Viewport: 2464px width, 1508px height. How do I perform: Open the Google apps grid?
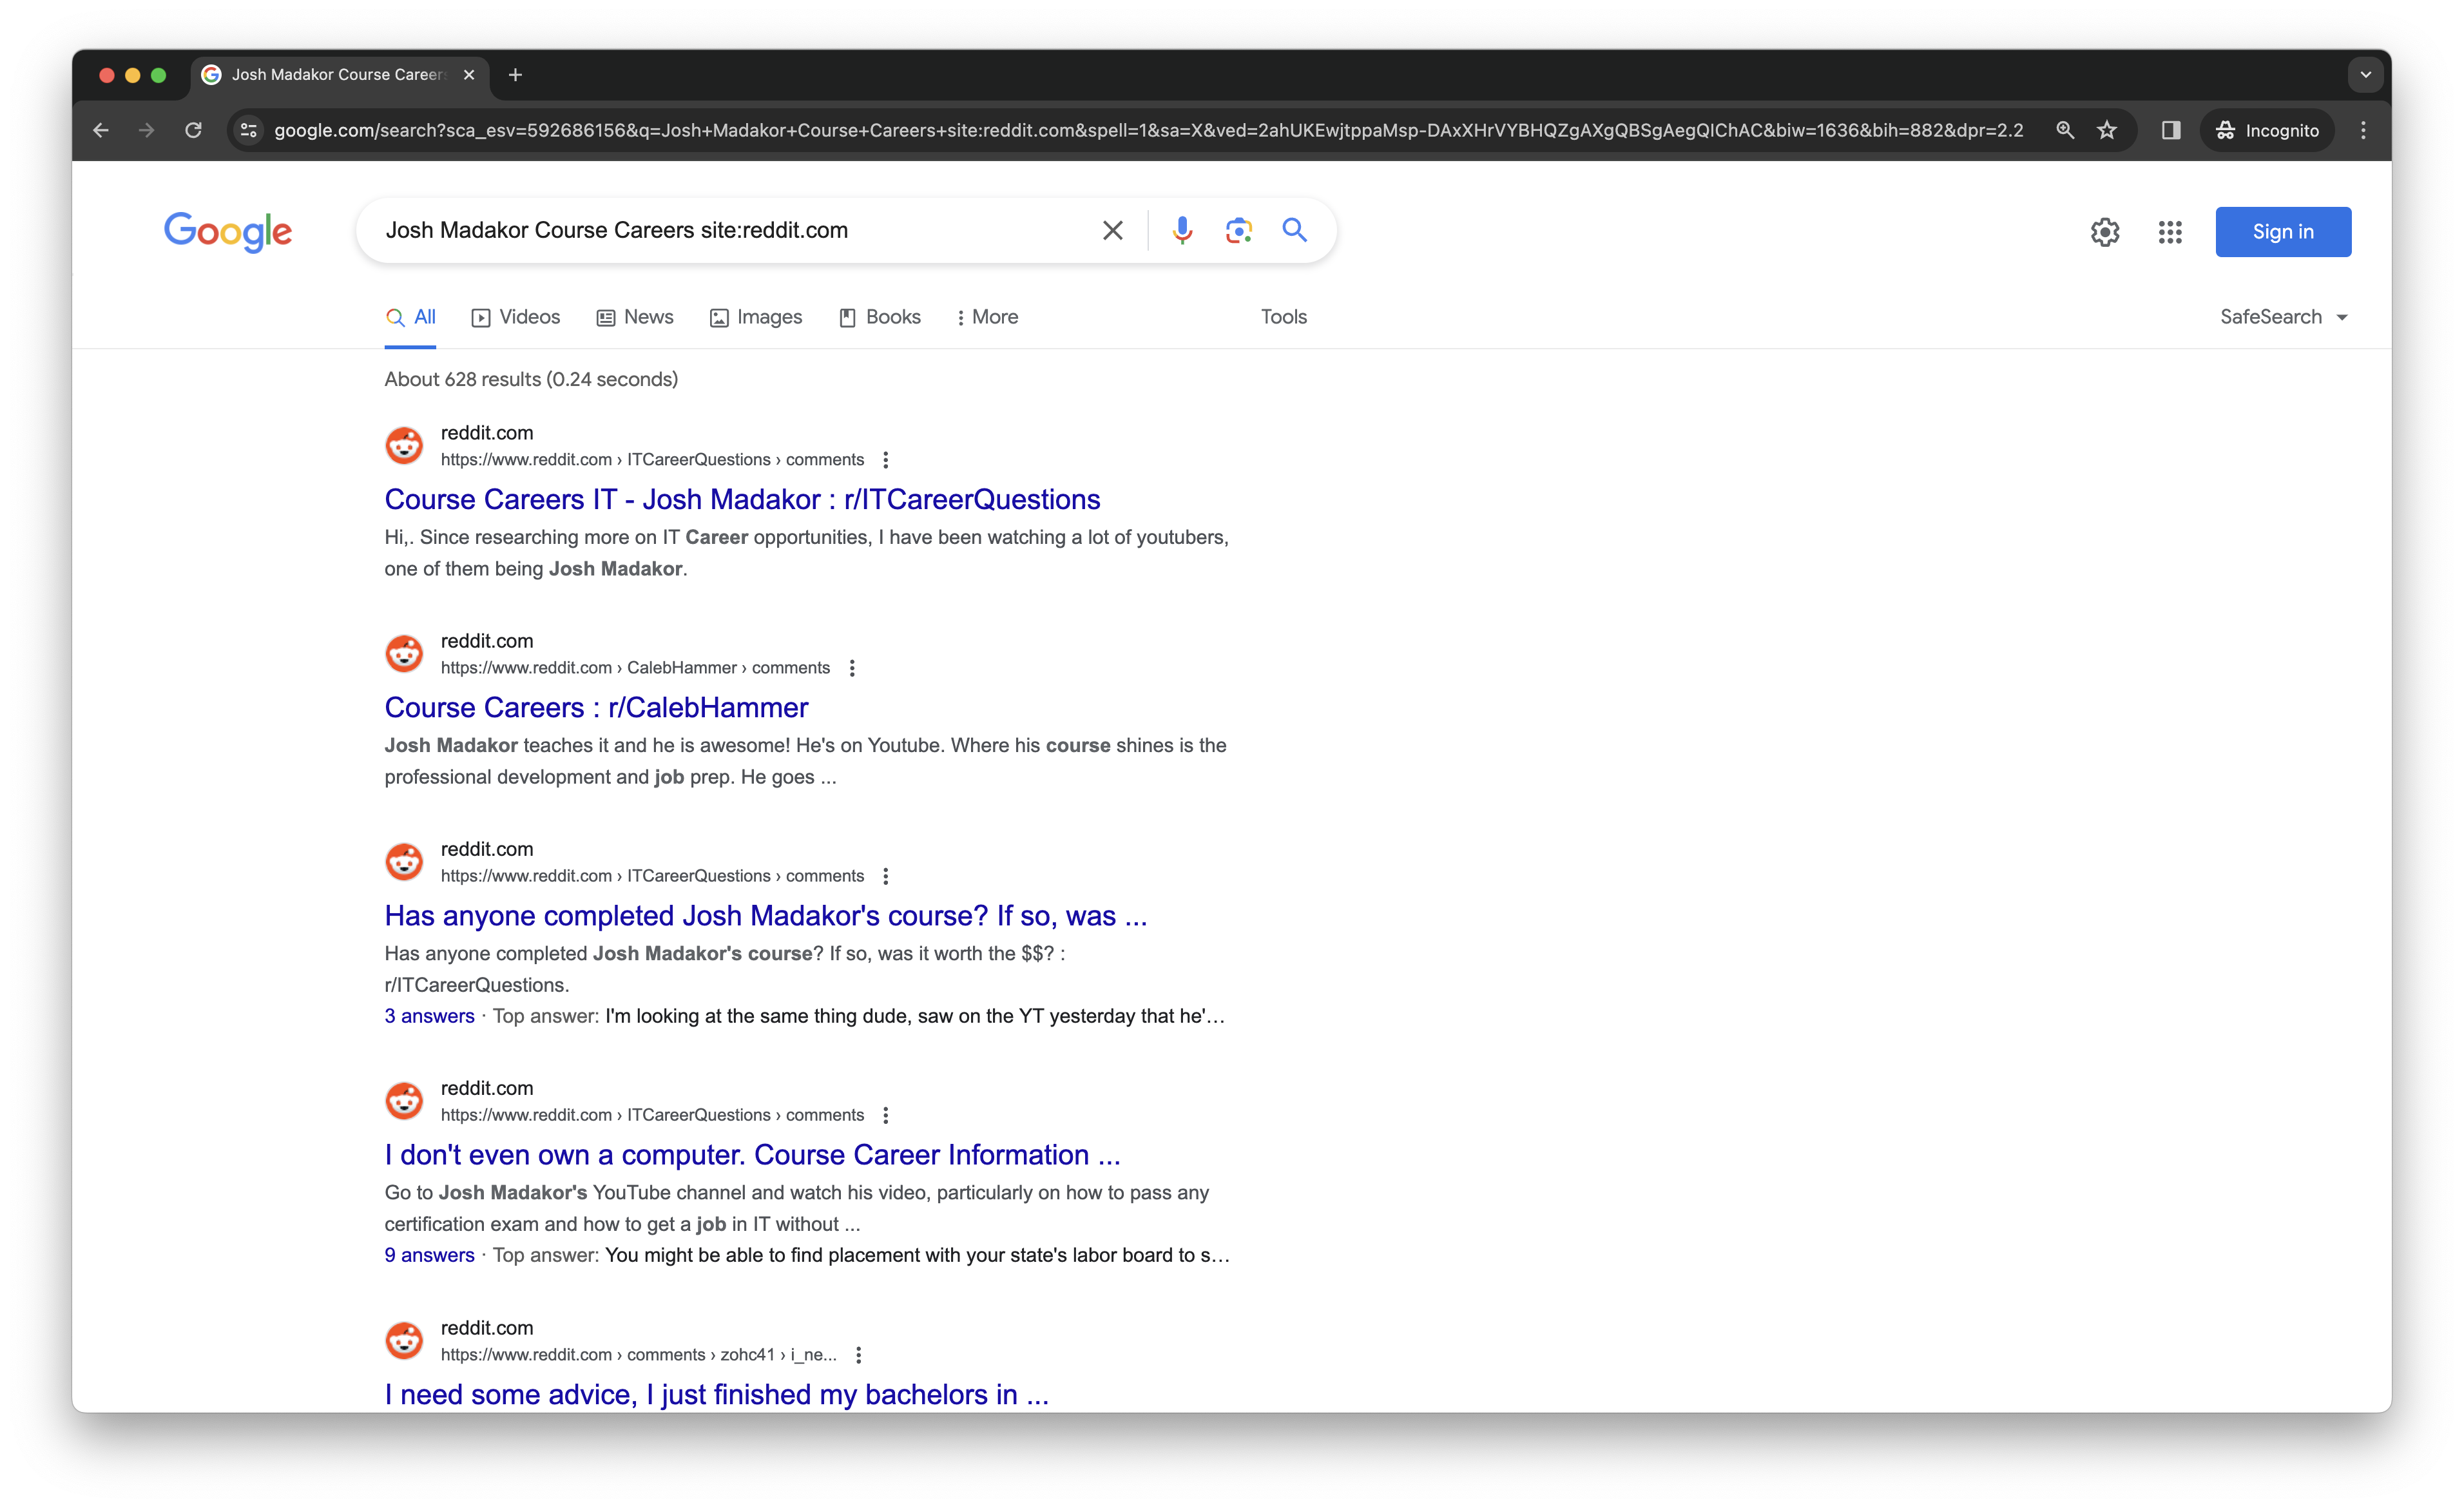(x=2169, y=232)
